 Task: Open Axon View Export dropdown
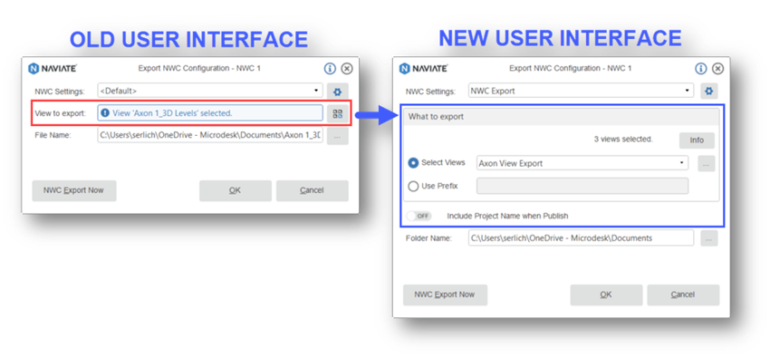[582, 163]
